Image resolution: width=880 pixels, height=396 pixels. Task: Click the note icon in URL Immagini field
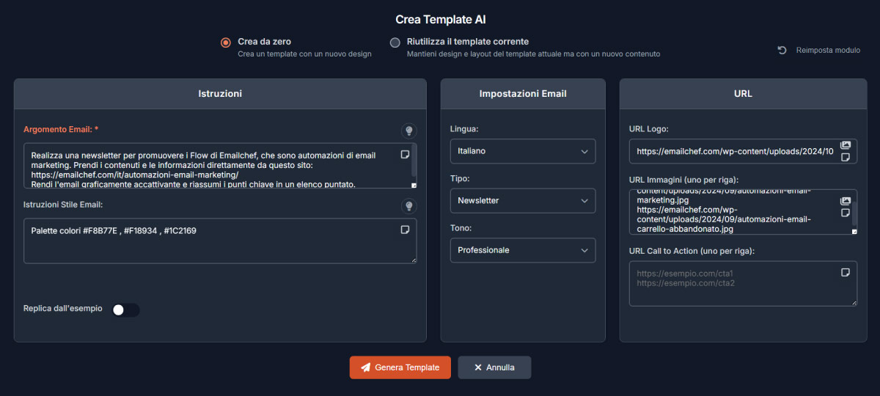point(845,213)
